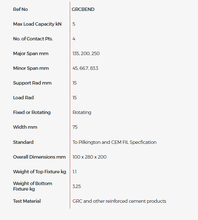This screenshot has width=198, height=220.
Task: Select the Rotating value text
Action: coord(82,113)
